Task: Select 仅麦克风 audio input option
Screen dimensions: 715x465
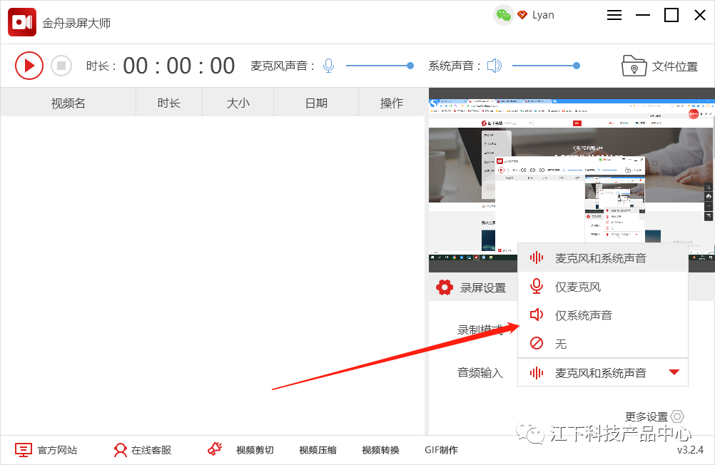Action: tap(603, 287)
